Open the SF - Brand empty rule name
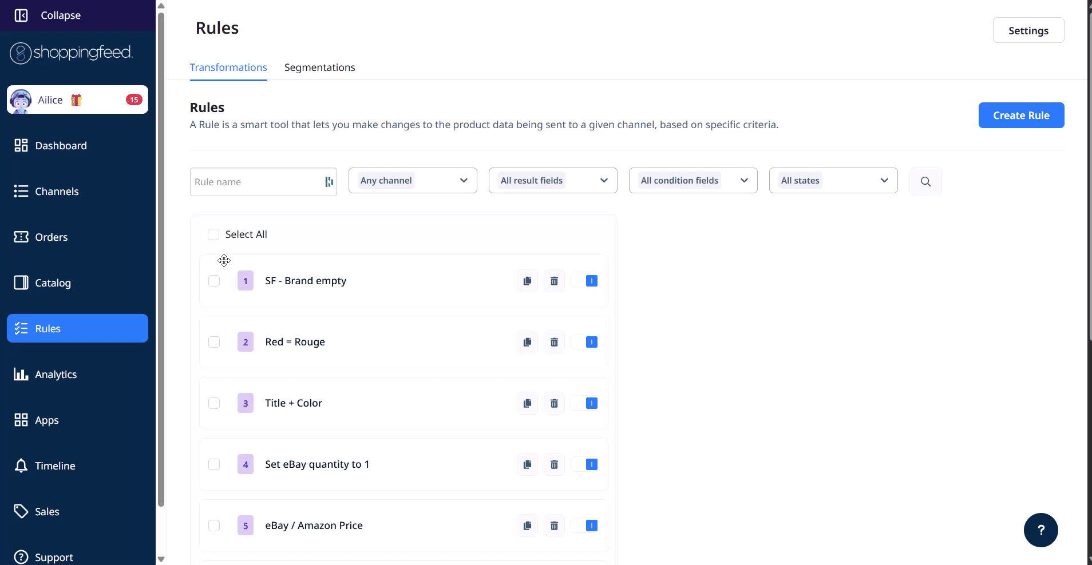 click(x=306, y=281)
